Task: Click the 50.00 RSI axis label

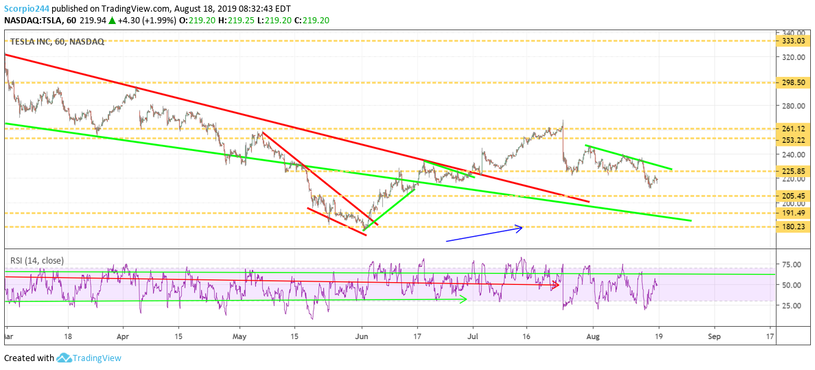Action: pos(792,285)
